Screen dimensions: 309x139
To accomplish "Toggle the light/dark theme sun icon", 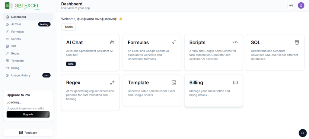I will [291, 5].
